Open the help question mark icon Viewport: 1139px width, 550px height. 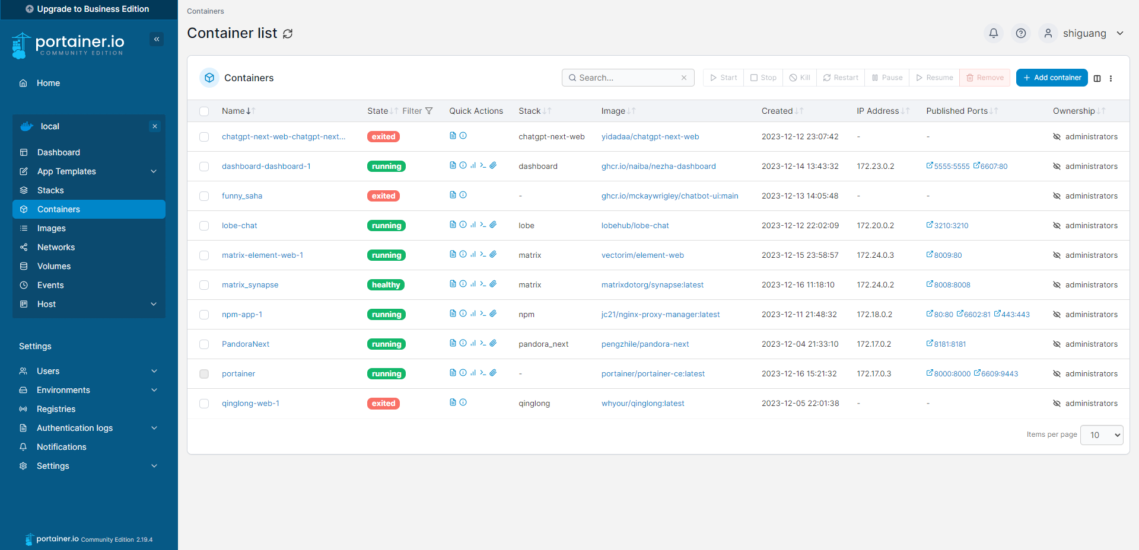pos(1021,33)
